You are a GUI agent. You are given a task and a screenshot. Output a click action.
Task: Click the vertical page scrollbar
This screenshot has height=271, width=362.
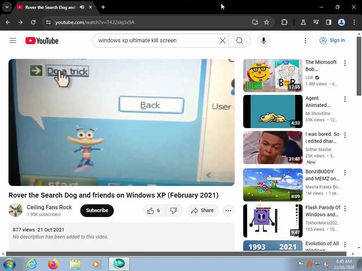point(359,66)
